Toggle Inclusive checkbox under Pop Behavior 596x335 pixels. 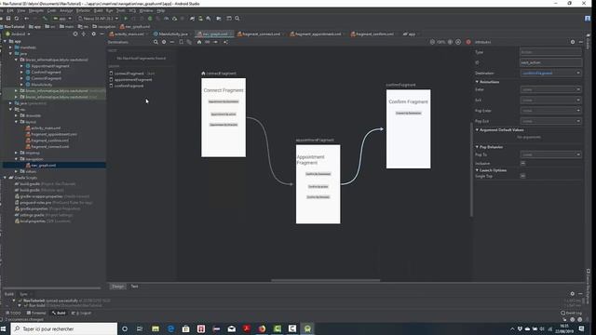523,164
